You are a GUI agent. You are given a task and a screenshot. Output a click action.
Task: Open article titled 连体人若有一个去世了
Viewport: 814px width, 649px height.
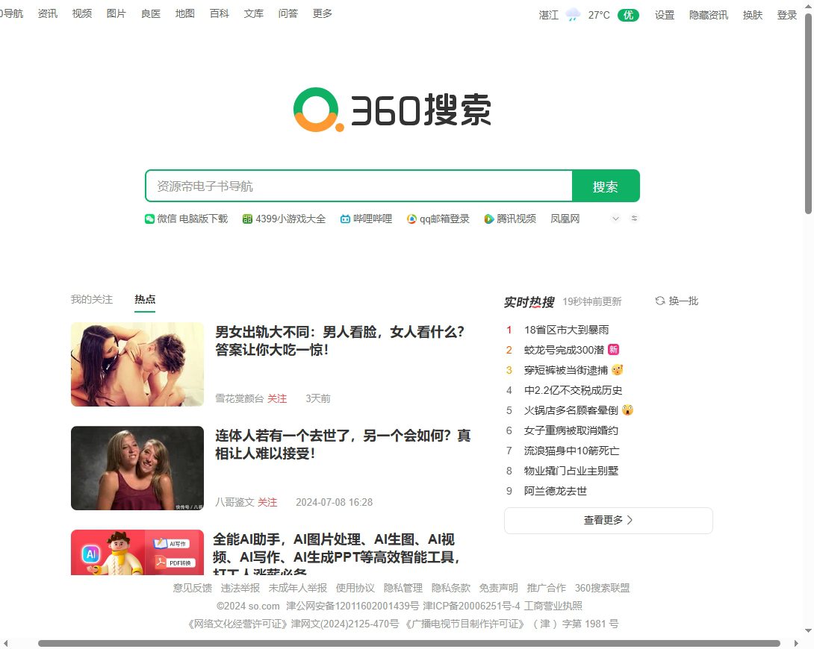pos(343,445)
